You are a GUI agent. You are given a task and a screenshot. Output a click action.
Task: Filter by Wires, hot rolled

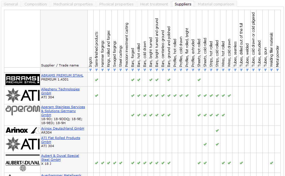(223, 70)
